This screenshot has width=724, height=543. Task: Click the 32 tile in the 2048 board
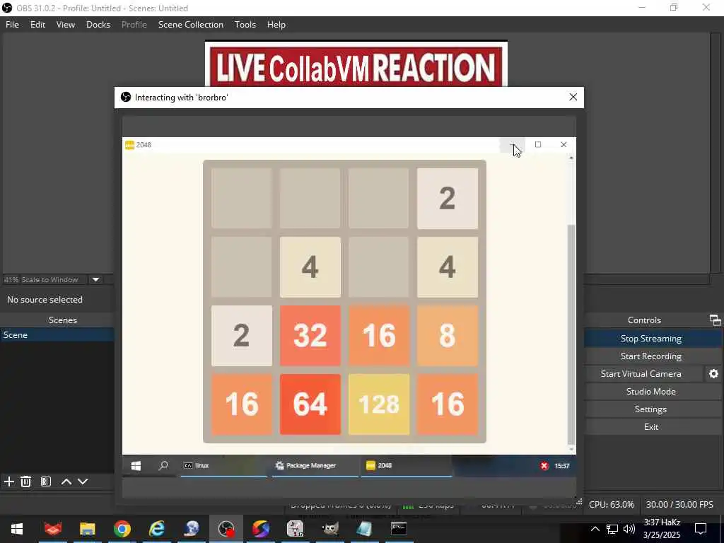310,335
